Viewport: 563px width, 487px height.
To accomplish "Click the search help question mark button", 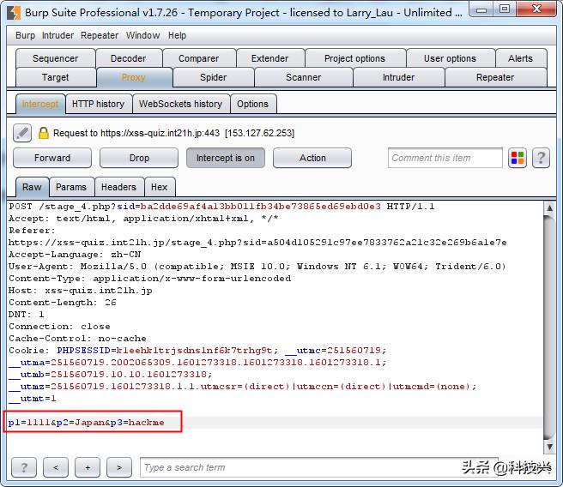I will [x=24, y=467].
